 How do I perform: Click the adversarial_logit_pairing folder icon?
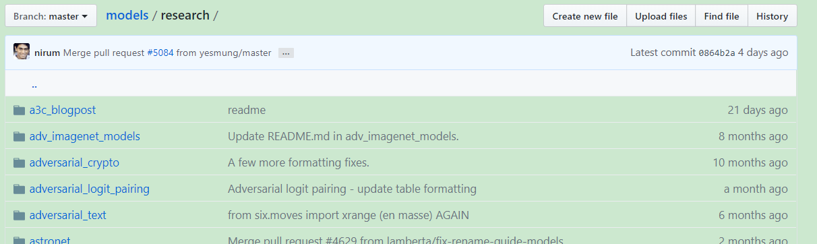pyautogui.click(x=19, y=189)
